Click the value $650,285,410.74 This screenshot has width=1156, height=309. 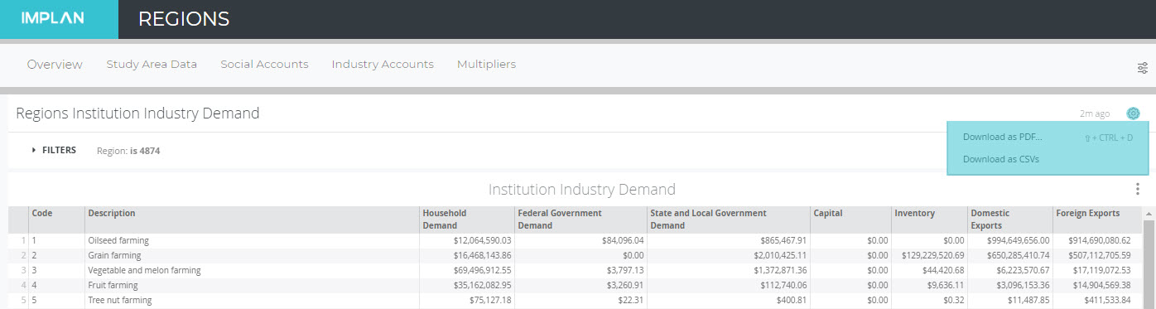[x=1018, y=255]
